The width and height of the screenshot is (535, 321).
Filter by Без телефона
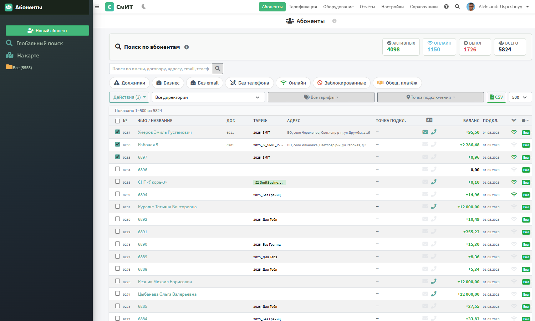click(250, 83)
